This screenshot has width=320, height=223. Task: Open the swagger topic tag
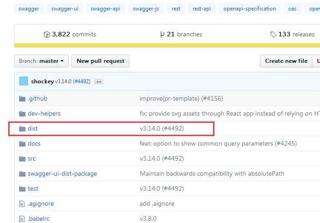pos(29,9)
